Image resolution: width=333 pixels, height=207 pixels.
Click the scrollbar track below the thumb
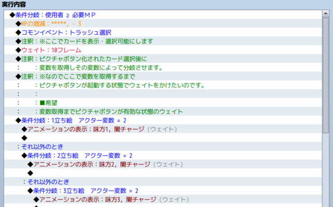point(326,170)
